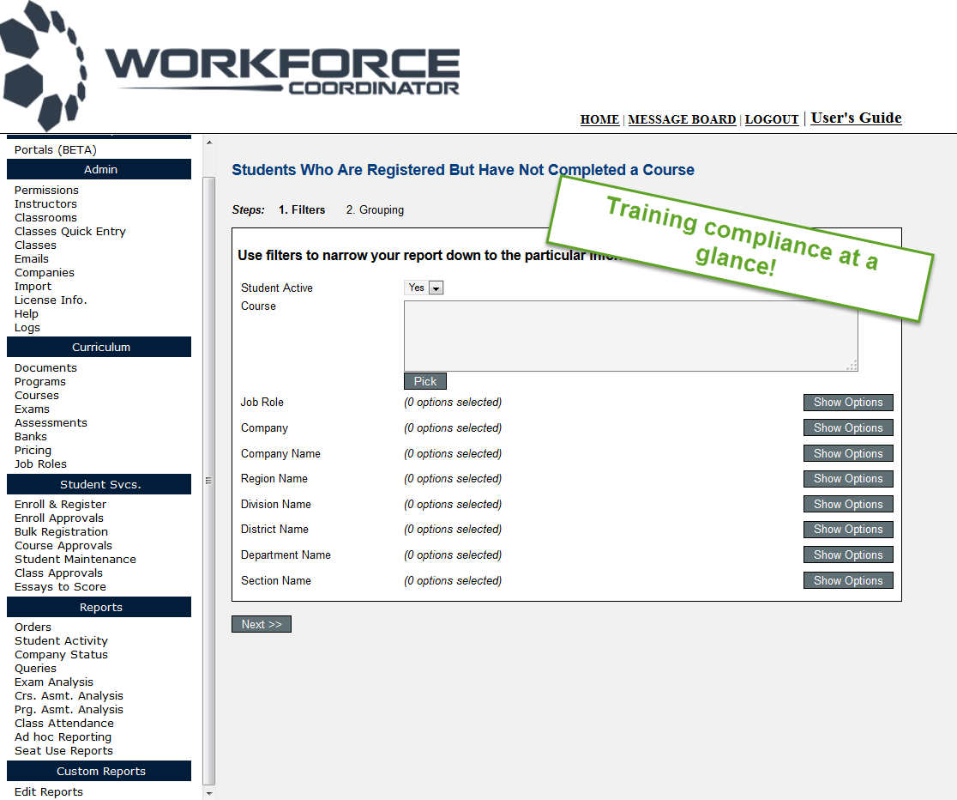Click inside the Course text box
957x800 pixels.
(x=630, y=336)
